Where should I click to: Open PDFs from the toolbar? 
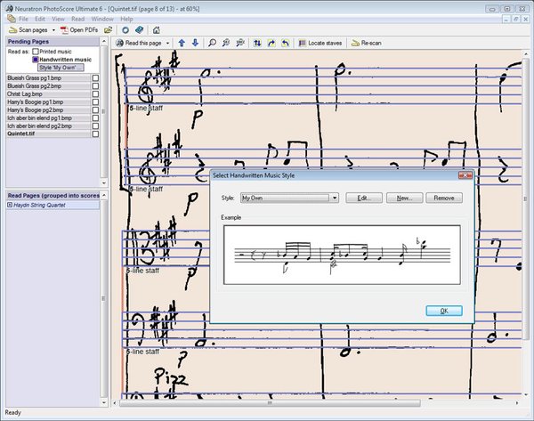[79, 30]
